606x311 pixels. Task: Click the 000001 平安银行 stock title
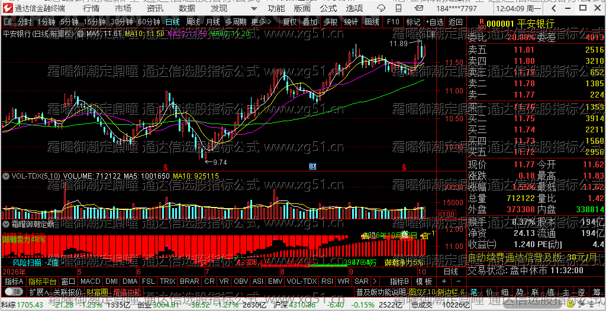coord(521,24)
